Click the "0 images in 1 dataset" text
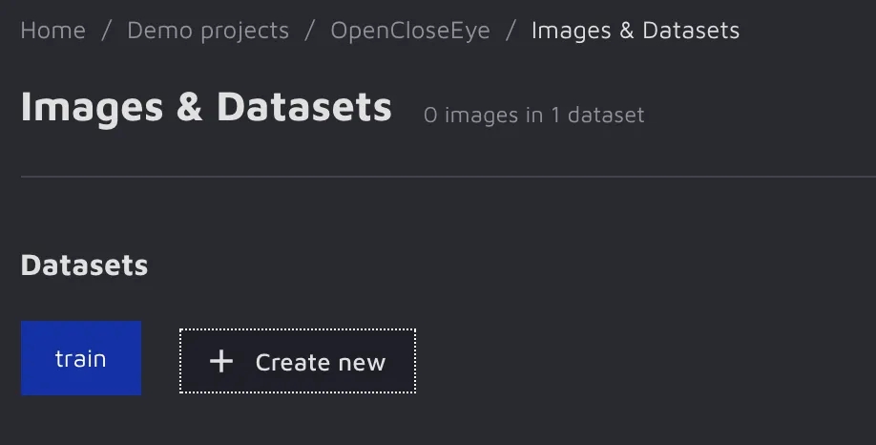 tap(533, 116)
